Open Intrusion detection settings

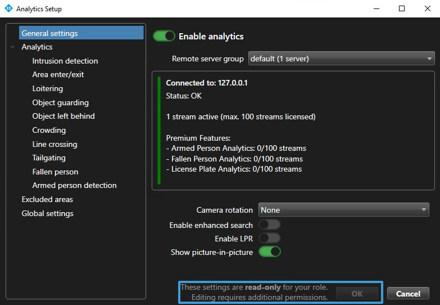click(x=65, y=61)
